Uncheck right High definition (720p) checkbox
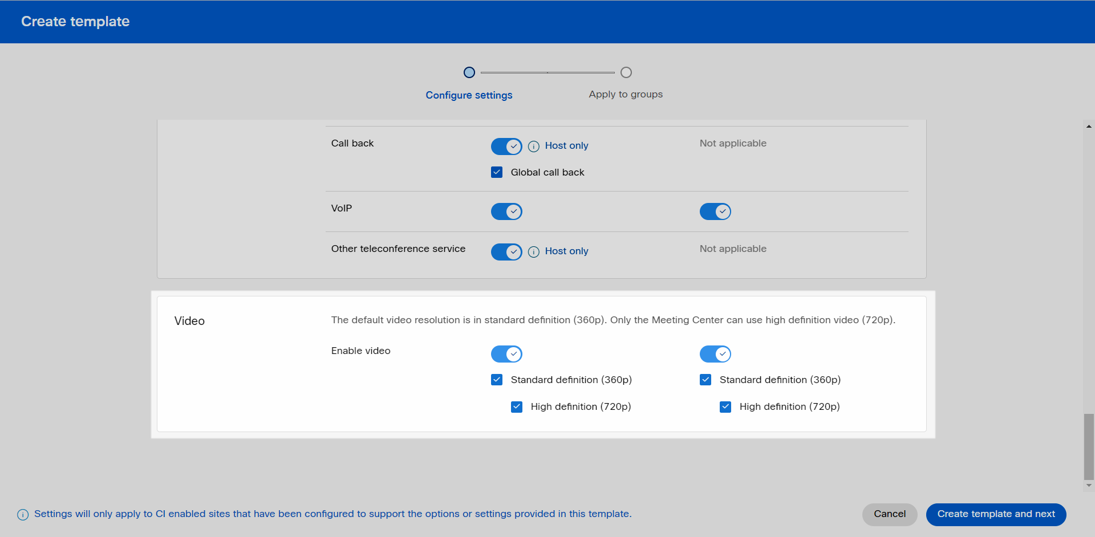The image size is (1095, 537). point(725,406)
